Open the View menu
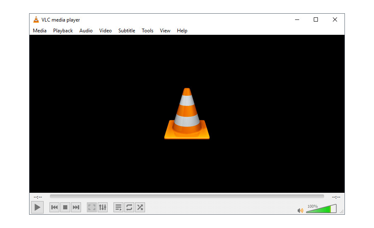Image resolution: width=374 pixels, height=228 pixels. [165, 31]
